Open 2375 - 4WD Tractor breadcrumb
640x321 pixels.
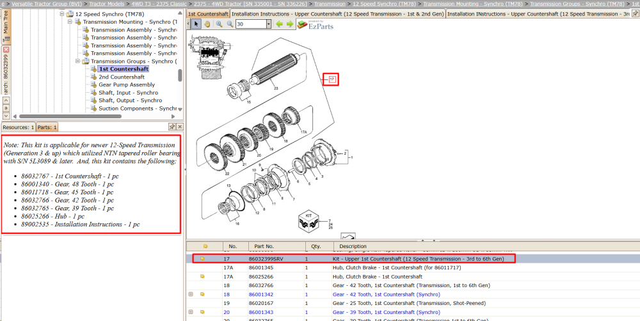tap(251, 4)
